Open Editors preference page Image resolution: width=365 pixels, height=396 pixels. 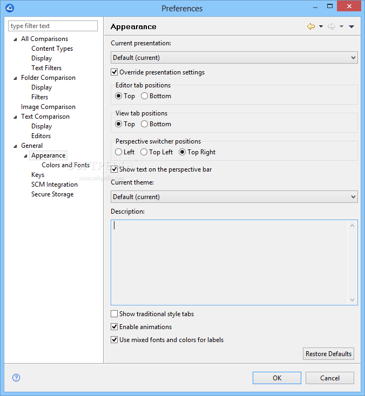point(41,136)
